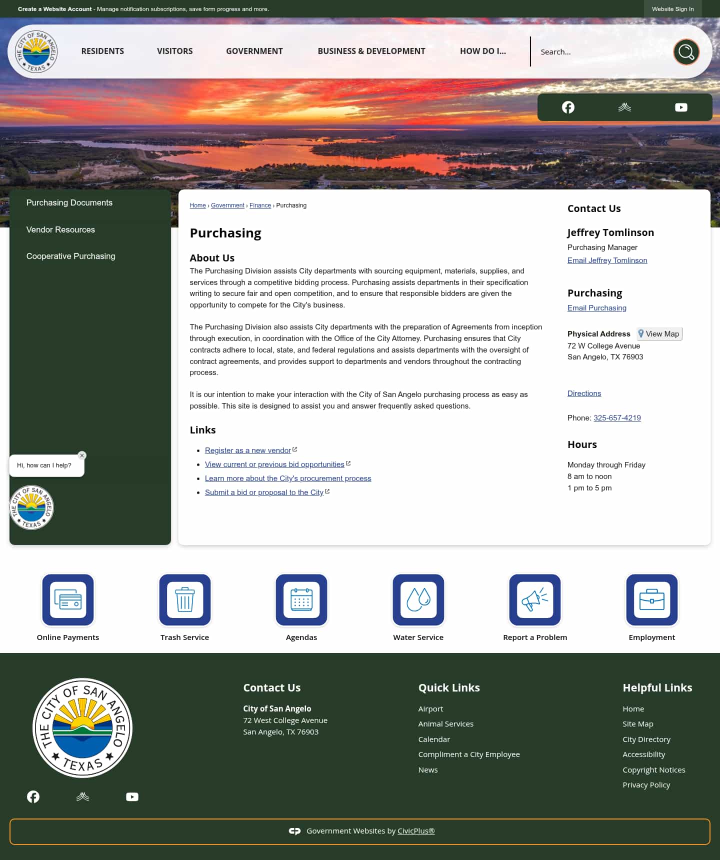Click the City of San Angelo header logo
This screenshot has width=720, height=860.
tap(36, 51)
